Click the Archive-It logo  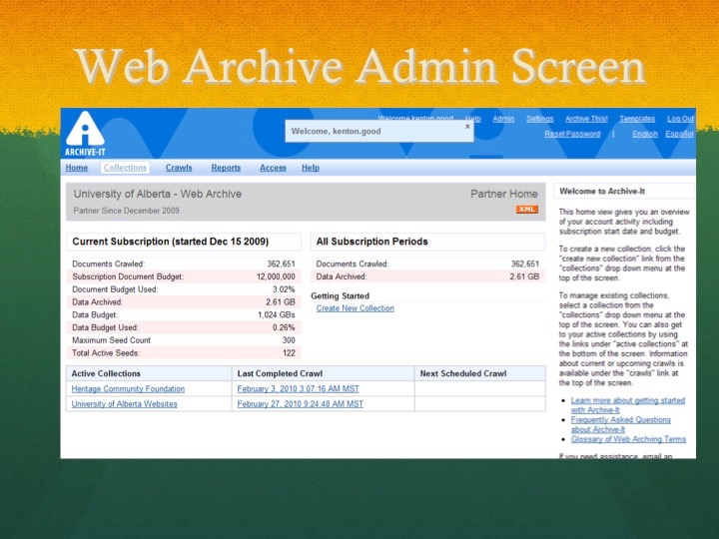(x=84, y=133)
